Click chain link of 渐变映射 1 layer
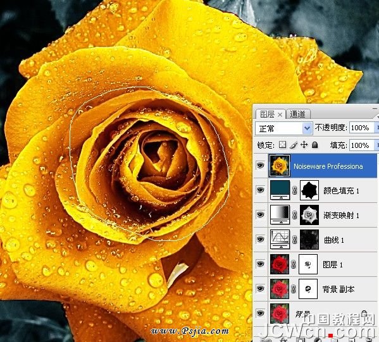Image resolution: width=379 pixels, height=342 pixels. click(294, 215)
